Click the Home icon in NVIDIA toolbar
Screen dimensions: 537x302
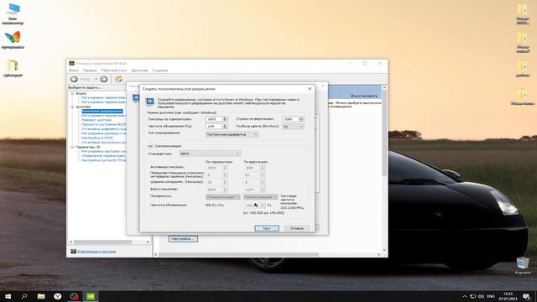[118, 79]
